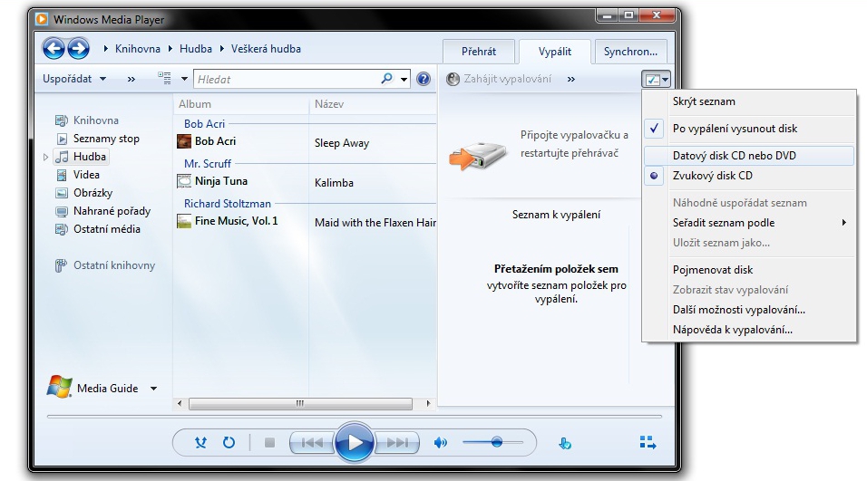
Task: Stop playback with the stop button
Action: (x=270, y=442)
